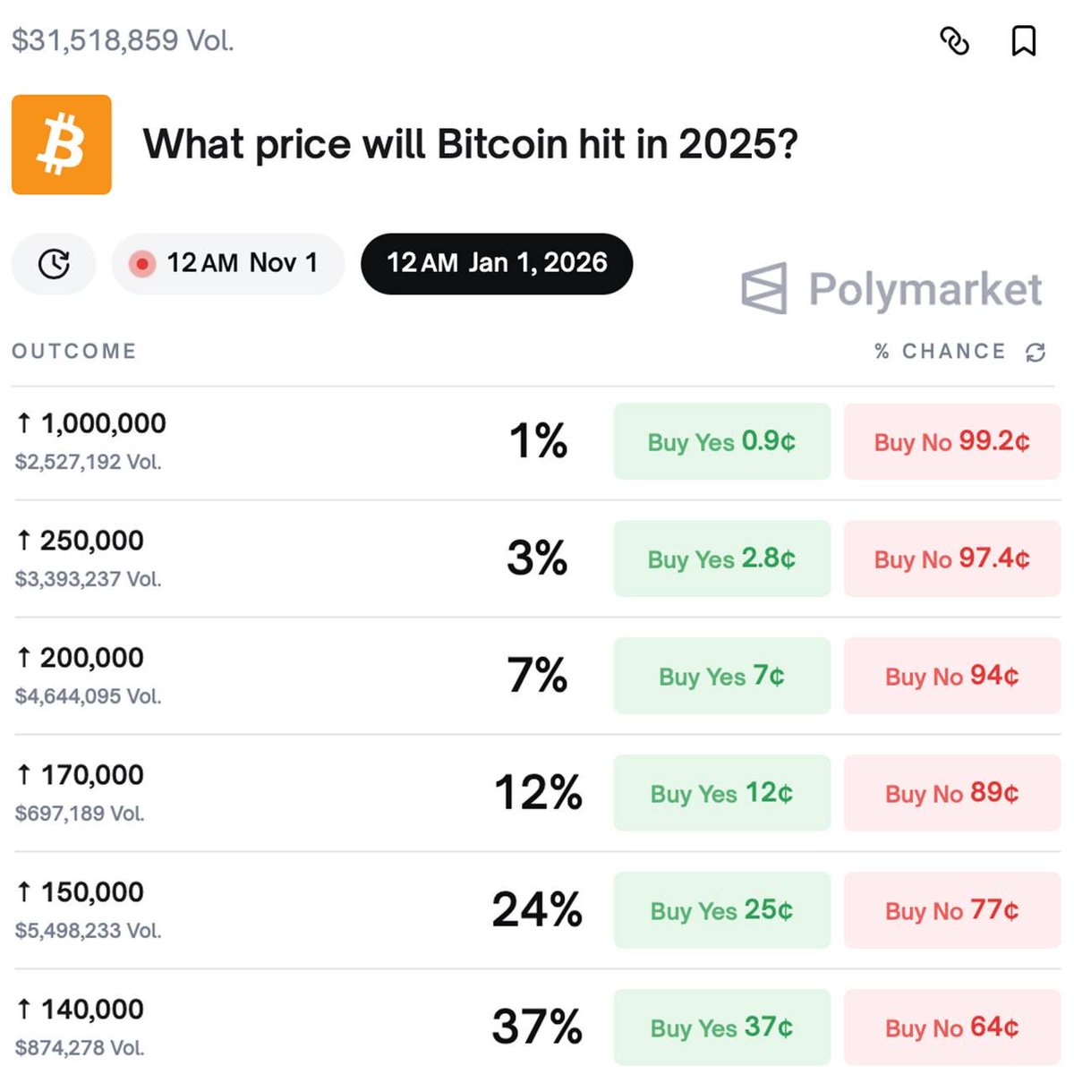Open the market title heading

point(470,144)
